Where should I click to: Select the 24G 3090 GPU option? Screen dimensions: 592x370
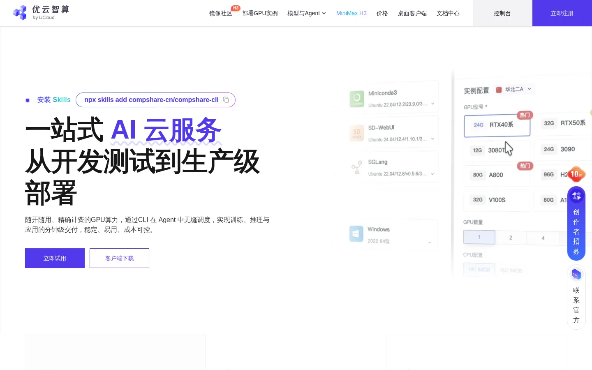point(563,149)
